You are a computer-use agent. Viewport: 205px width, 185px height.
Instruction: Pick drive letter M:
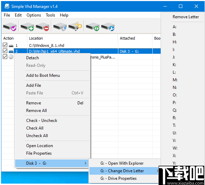point(183,80)
